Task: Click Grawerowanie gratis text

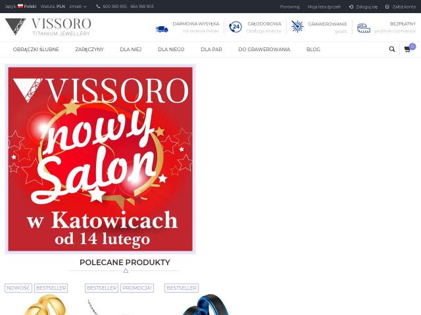Action: pos(328,28)
